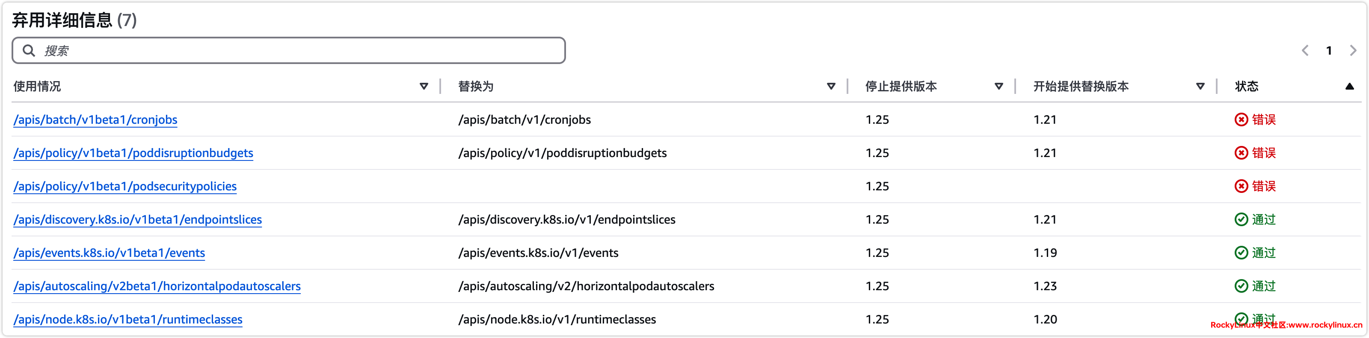Sort by the 开始提供替换版本 column arrow
The width and height of the screenshot is (1369, 338).
click(1200, 86)
